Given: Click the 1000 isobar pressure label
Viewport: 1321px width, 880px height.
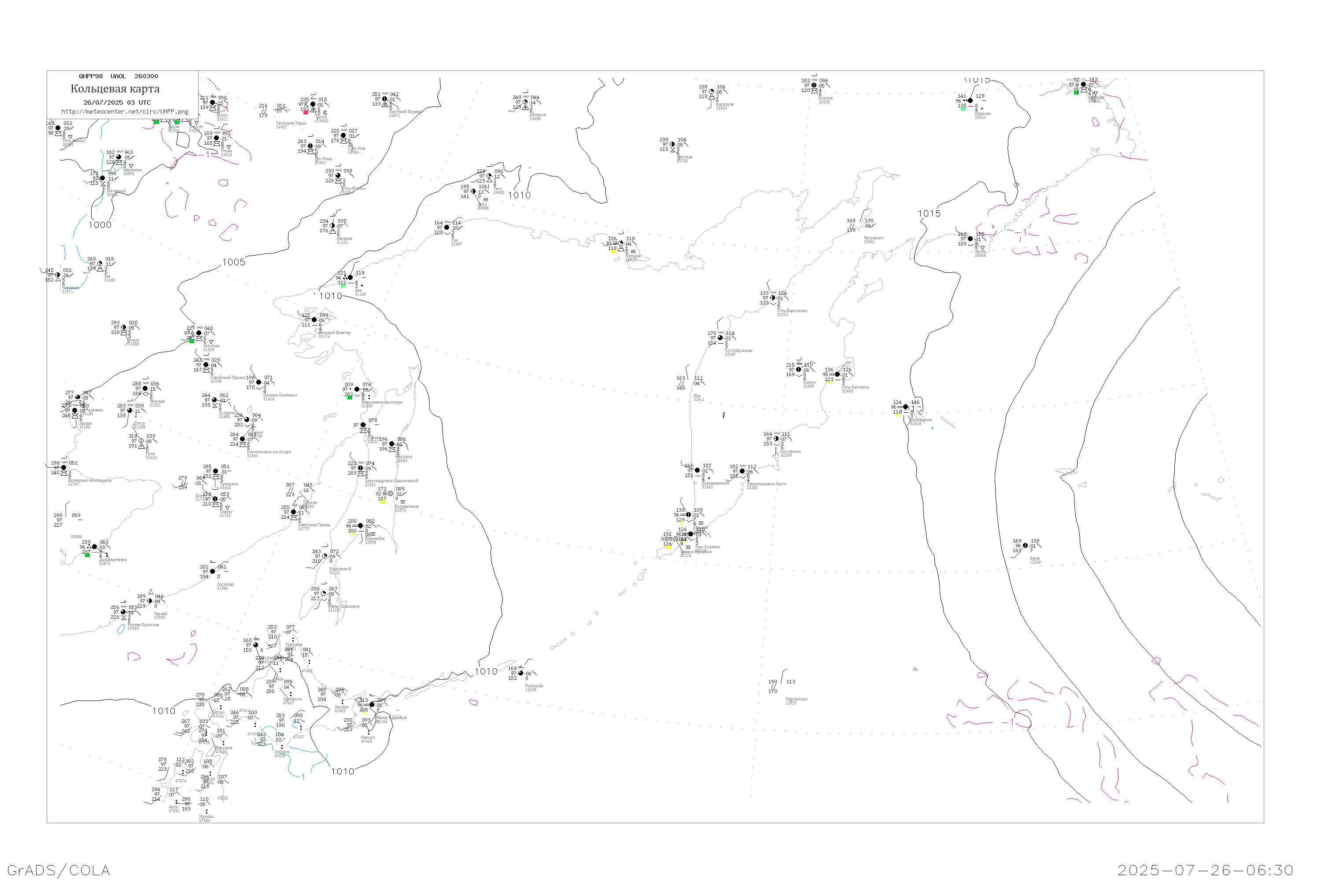Looking at the screenshot, I should [100, 225].
